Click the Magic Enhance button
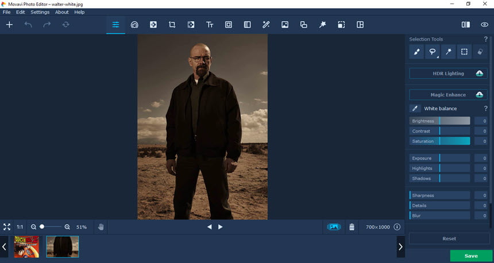Image resolution: width=494 pixels, height=263 pixels. [x=448, y=95]
